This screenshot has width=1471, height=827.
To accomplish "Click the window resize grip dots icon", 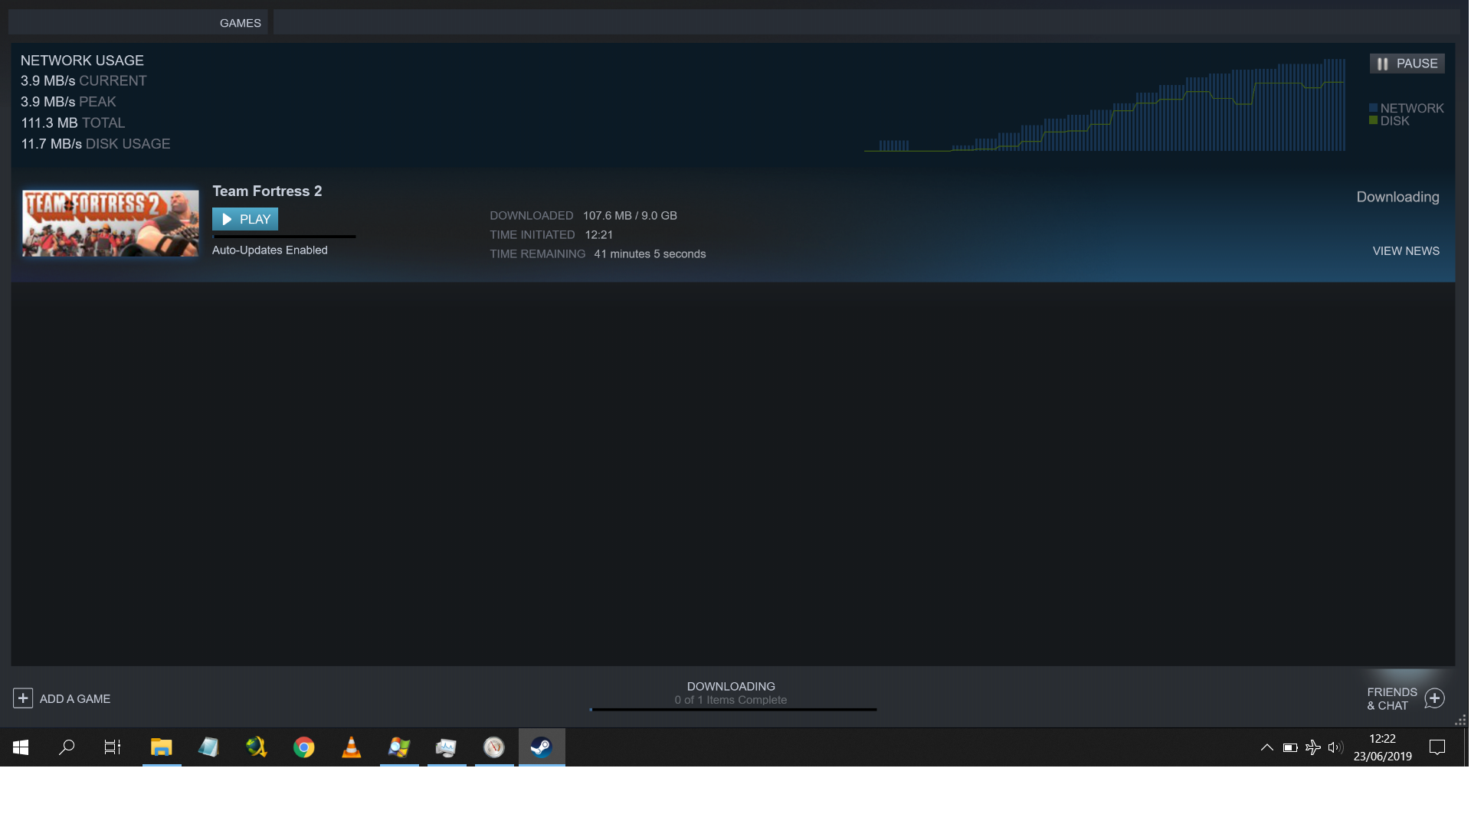I will [1460, 720].
